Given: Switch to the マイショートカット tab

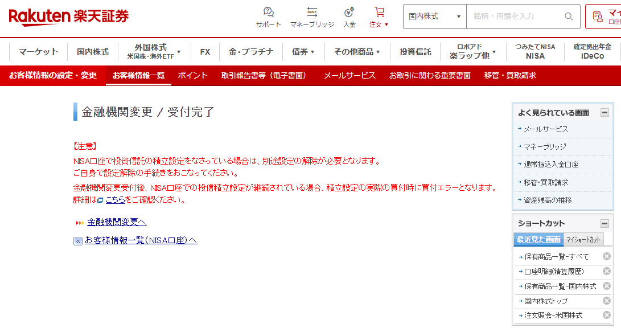Looking at the screenshot, I should coord(583,240).
